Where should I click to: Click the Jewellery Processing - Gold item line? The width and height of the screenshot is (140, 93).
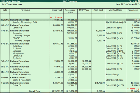click(x=25, y=22)
